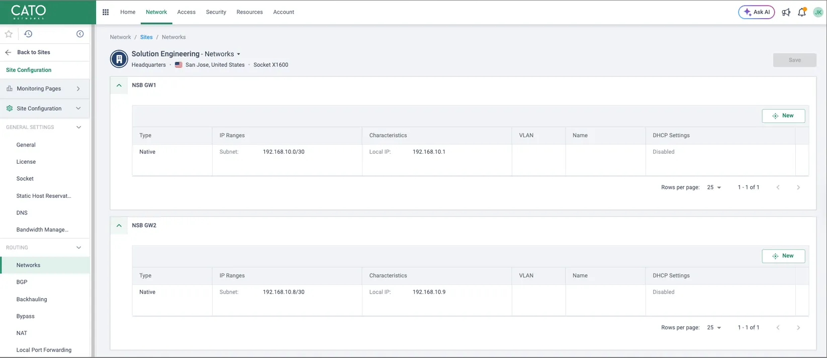Open BGP in the Routing sidebar
Viewport: 827px width, 358px height.
22,282
